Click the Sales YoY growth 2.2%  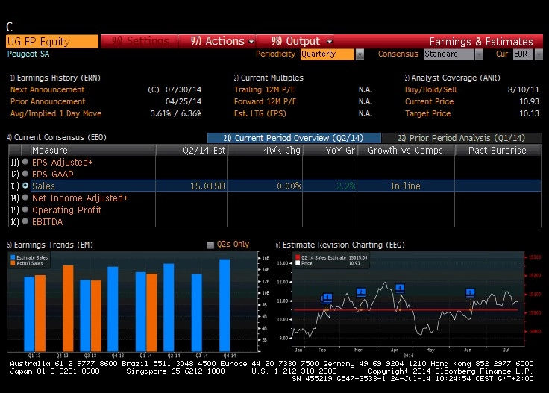pyautogui.click(x=345, y=186)
